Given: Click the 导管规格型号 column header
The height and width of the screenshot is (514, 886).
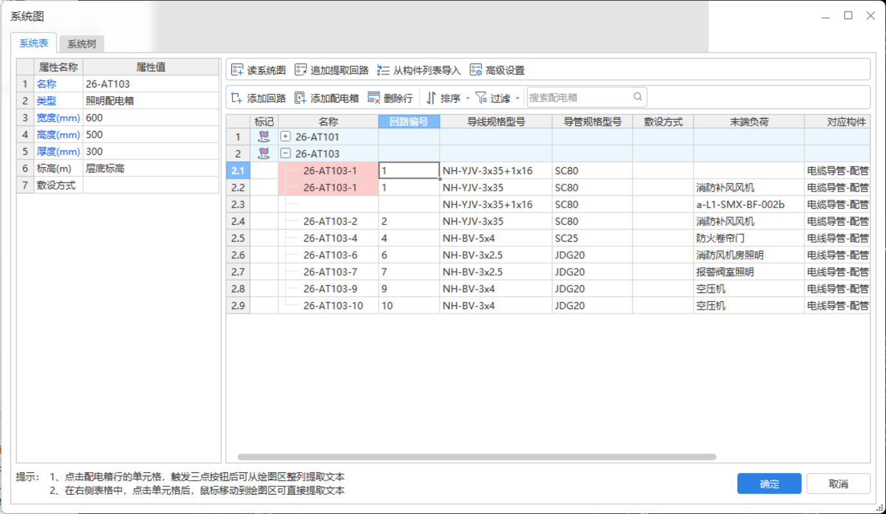Looking at the screenshot, I should [592, 121].
